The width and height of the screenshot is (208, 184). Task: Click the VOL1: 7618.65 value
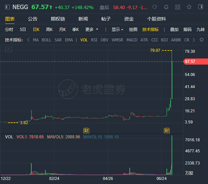tap(30, 137)
